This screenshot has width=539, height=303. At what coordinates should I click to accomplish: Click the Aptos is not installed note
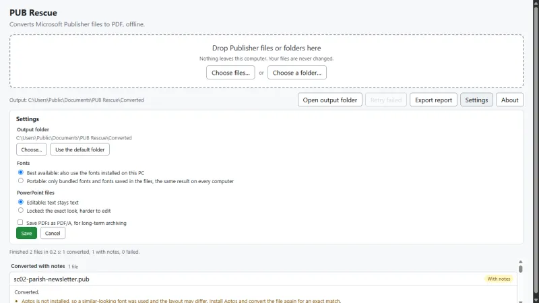[x=181, y=300]
